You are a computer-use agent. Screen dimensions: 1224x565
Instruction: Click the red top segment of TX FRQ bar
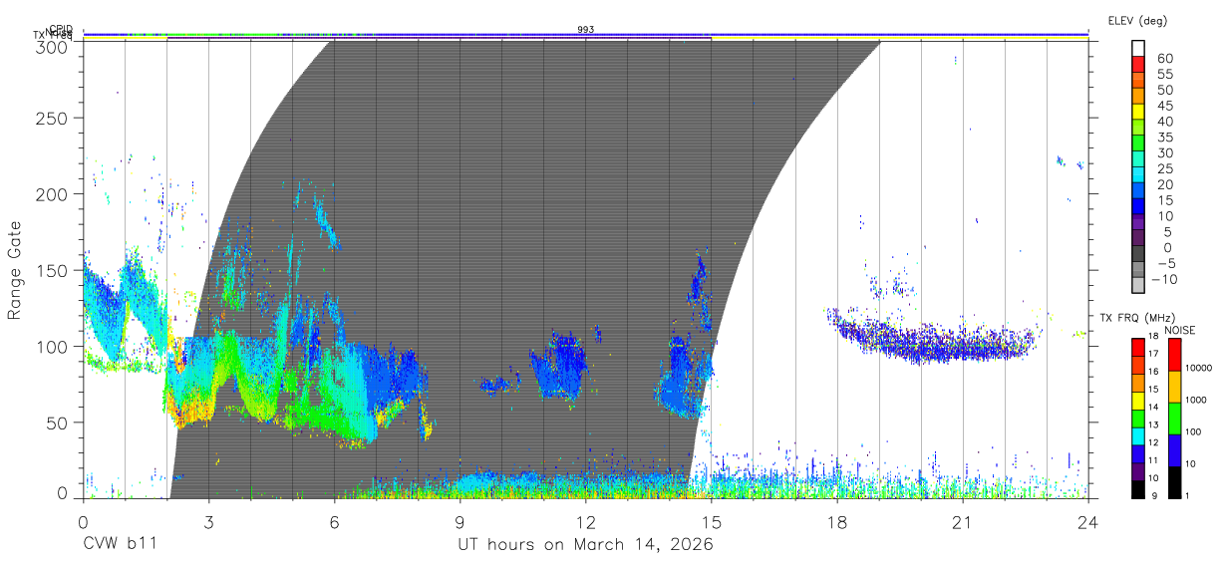(1138, 348)
